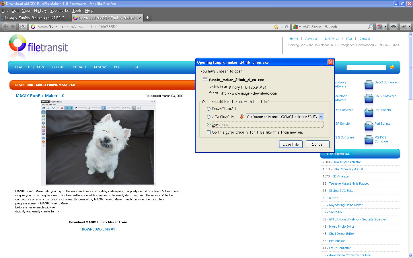Bookmark this page with the star icon
Screen dimensions: 413x258
[276, 27]
